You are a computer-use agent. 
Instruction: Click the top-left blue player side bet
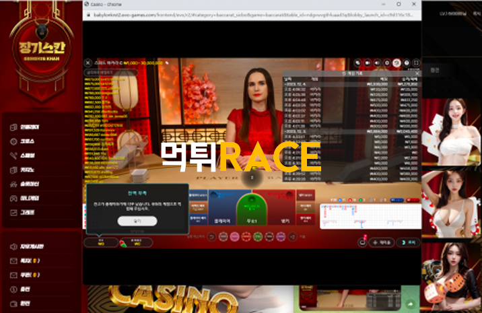tap(199, 195)
